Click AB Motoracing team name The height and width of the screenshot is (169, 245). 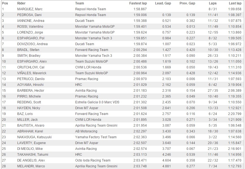pyautogui.click(x=86, y=131)
